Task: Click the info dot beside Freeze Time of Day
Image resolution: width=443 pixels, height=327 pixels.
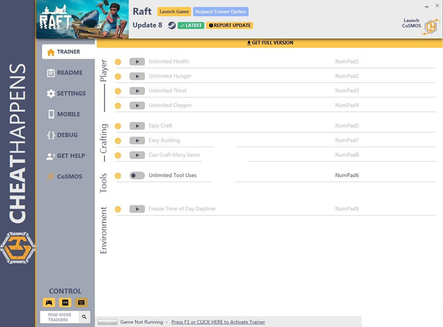Action: [x=118, y=209]
